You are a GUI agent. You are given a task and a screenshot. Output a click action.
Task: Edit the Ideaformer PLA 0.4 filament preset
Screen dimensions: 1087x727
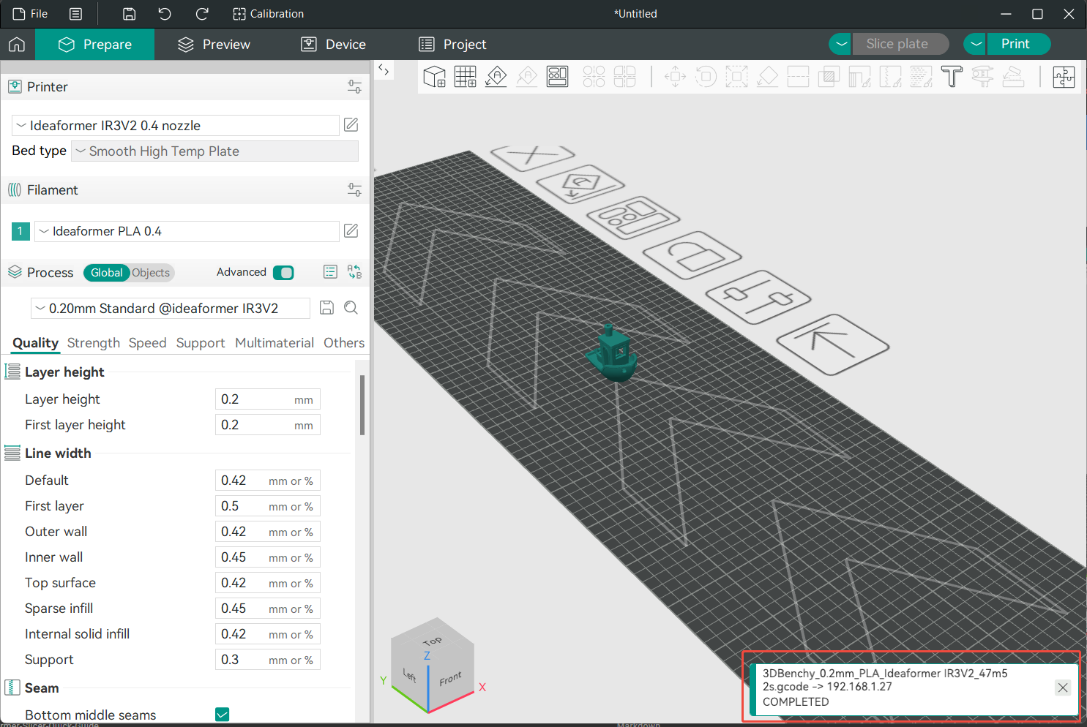pyautogui.click(x=351, y=231)
